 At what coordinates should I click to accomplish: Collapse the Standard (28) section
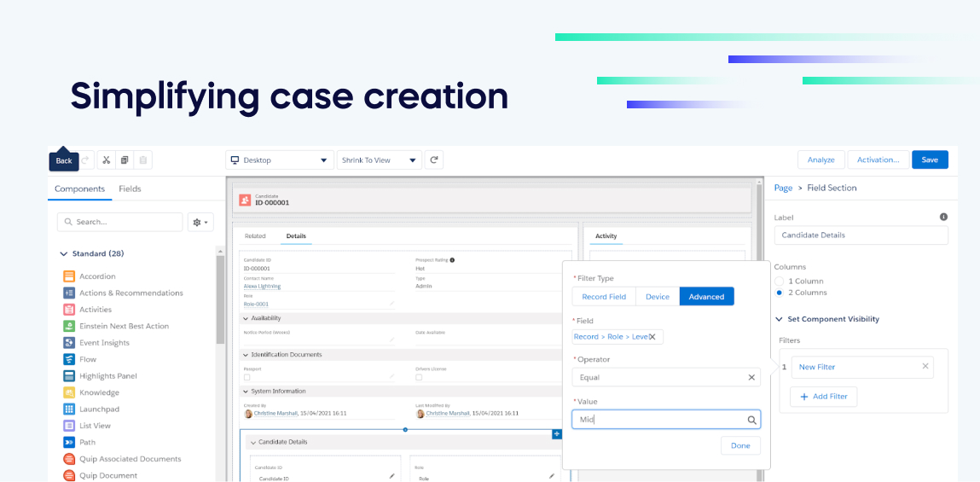point(63,254)
